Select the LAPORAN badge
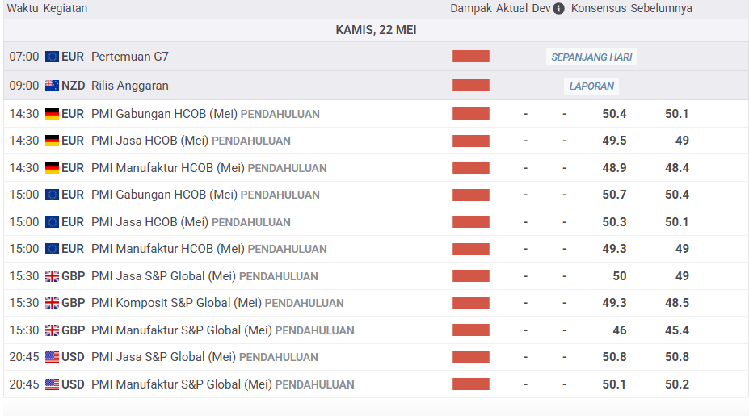 pos(591,86)
